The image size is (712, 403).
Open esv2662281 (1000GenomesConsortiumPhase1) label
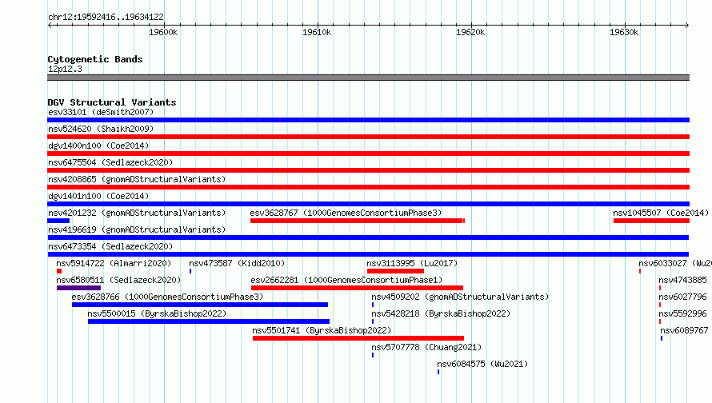point(346,280)
